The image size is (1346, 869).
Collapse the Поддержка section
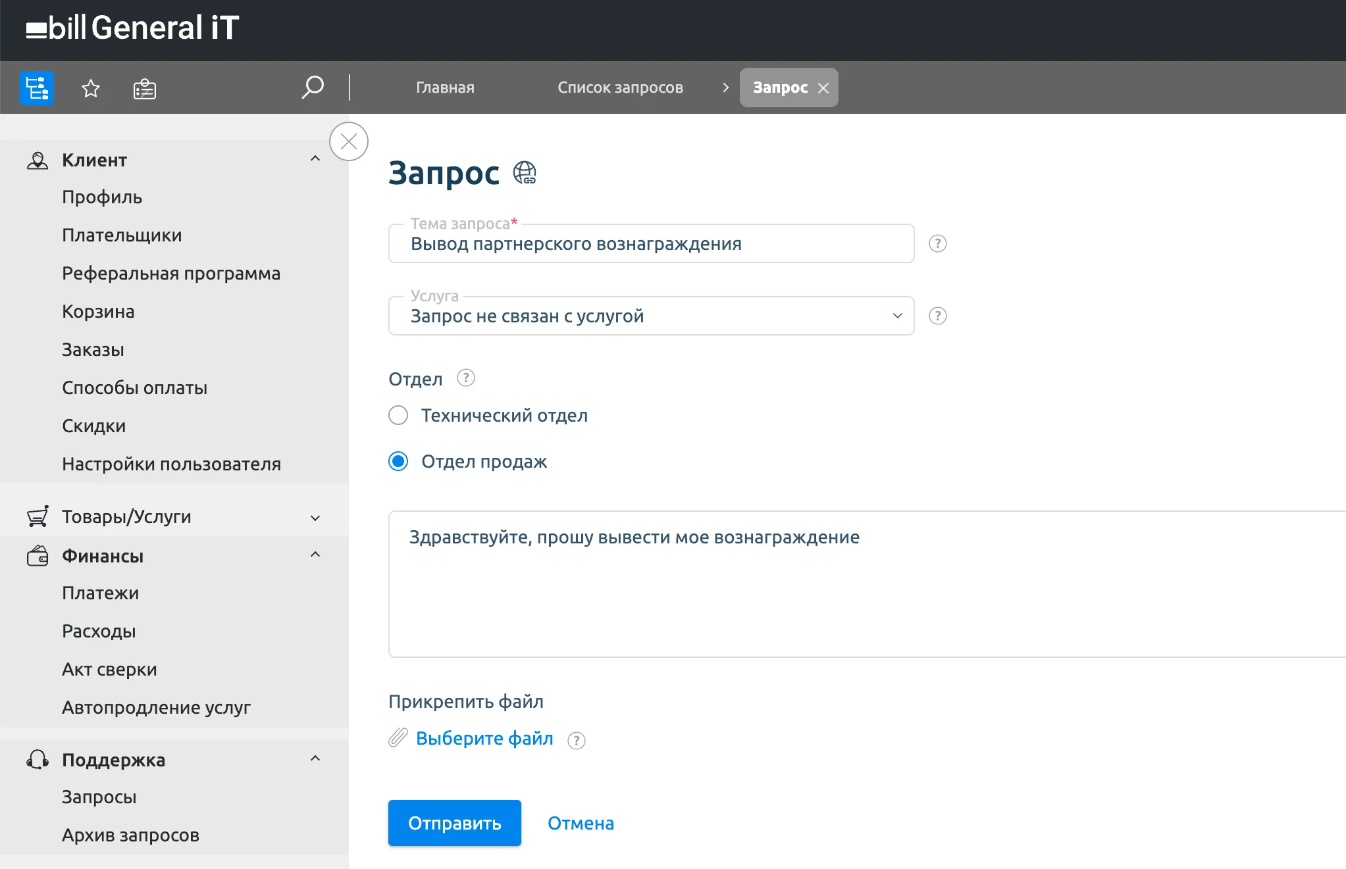coord(315,758)
